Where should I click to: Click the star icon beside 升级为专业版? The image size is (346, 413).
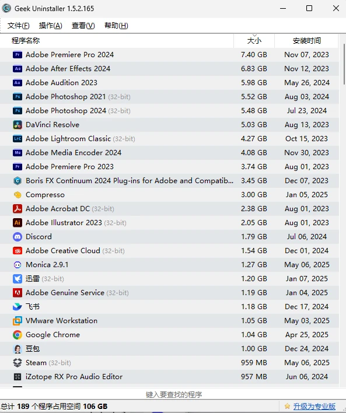(x=287, y=407)
